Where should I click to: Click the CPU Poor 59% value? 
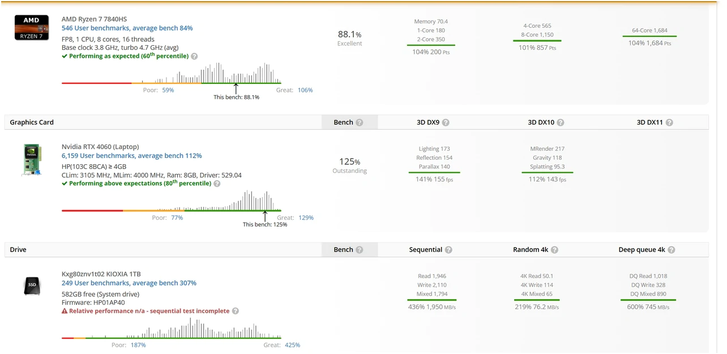(x=168, y=90)
